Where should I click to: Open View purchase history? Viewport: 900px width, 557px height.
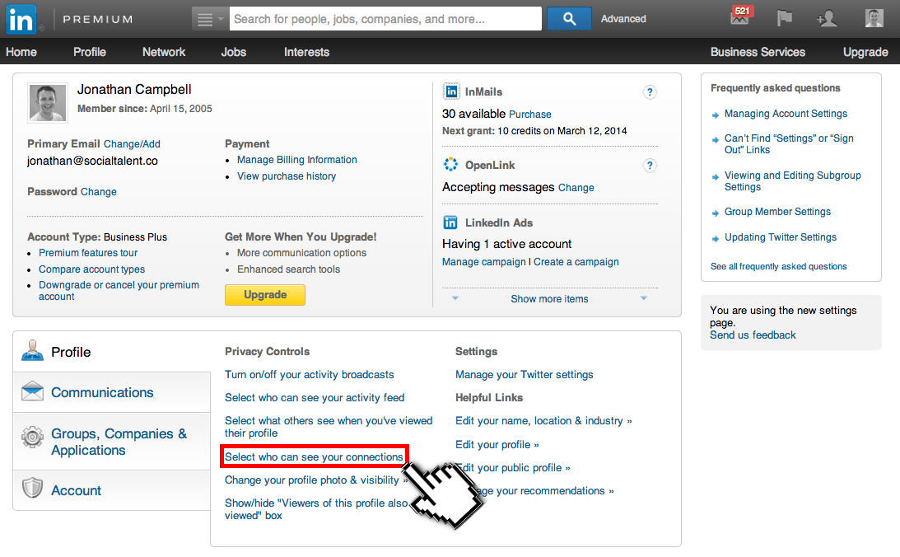[x=287, y=176]
